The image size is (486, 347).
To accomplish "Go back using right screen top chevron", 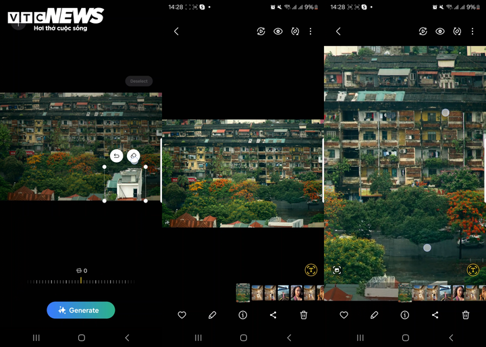I will [338, 31].
